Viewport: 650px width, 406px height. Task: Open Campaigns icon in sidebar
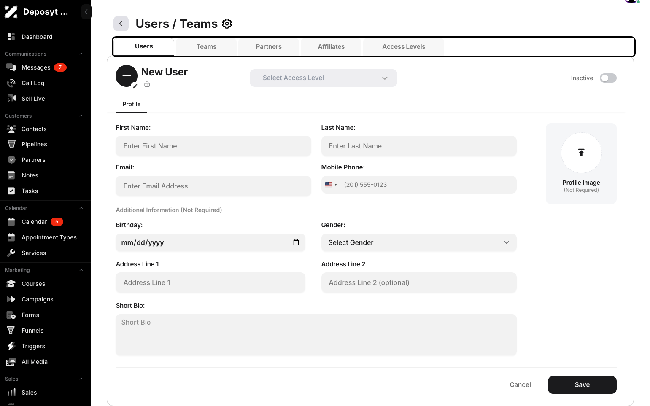11,299
